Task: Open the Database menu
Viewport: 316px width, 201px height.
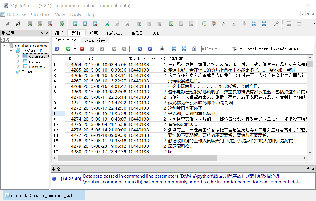Action: (17, 15)
